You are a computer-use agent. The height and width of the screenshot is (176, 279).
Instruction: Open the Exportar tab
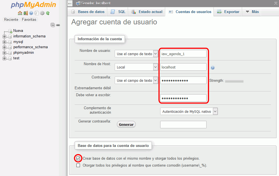tap(228, 12)
